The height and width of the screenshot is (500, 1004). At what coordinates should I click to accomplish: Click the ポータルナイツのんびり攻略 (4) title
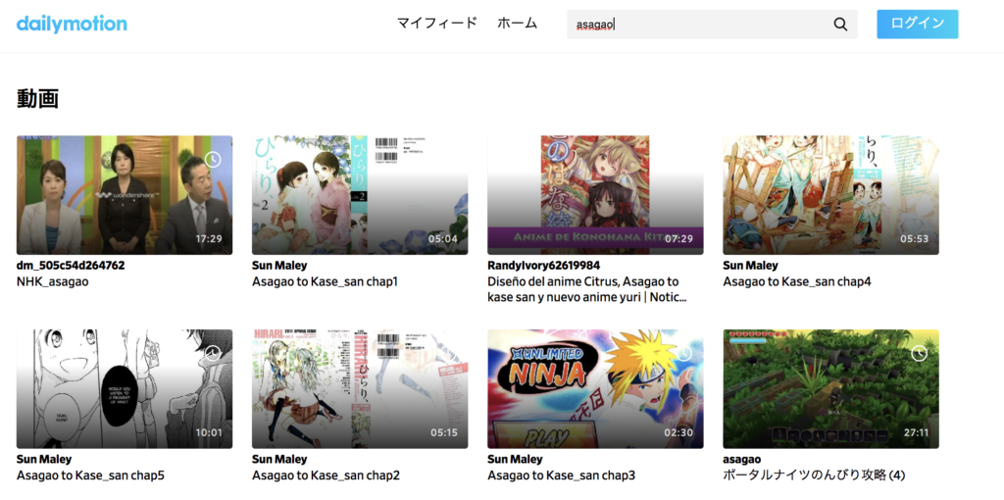(813, 475)
